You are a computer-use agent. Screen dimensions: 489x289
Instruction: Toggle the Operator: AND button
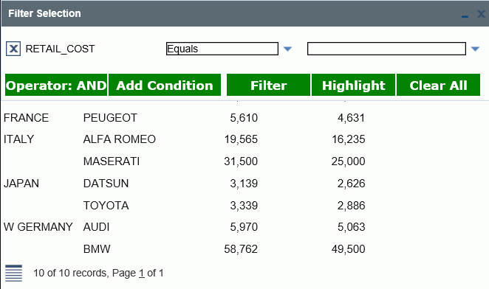tap(56, 85)
